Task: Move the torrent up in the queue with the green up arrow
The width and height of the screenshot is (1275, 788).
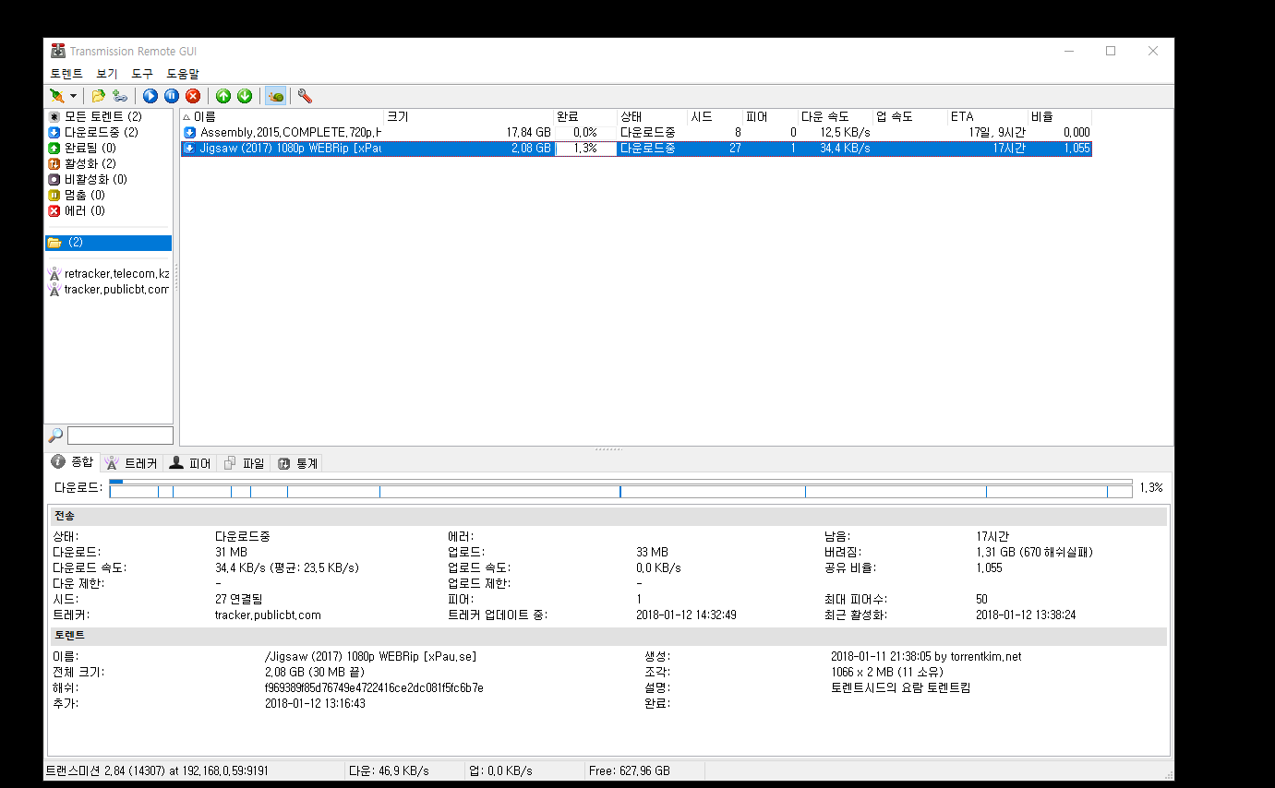Action: pyautogui.click(x=223, y=96)
